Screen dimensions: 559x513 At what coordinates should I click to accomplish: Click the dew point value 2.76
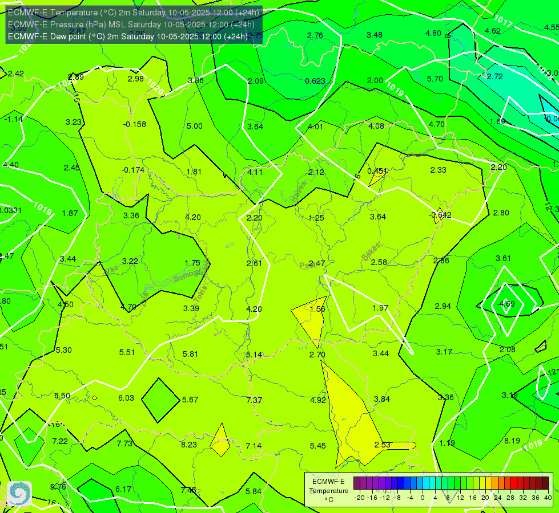[315, 35]
